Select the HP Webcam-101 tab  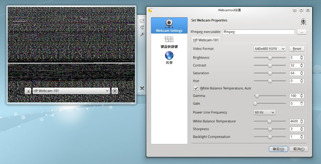point(206,40)
